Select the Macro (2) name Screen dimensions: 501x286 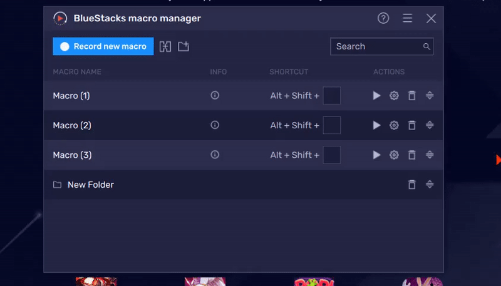72,125
